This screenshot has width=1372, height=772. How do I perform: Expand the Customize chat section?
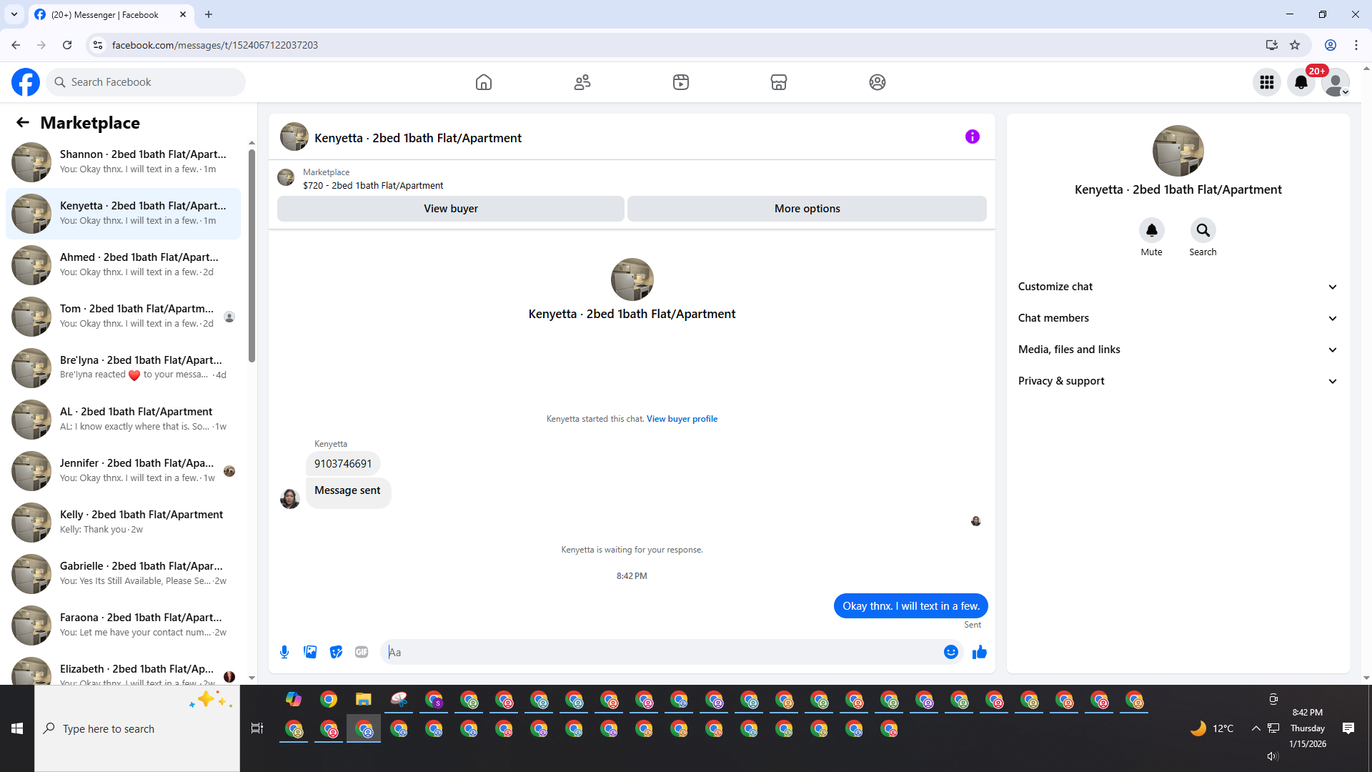[1177, 287]
